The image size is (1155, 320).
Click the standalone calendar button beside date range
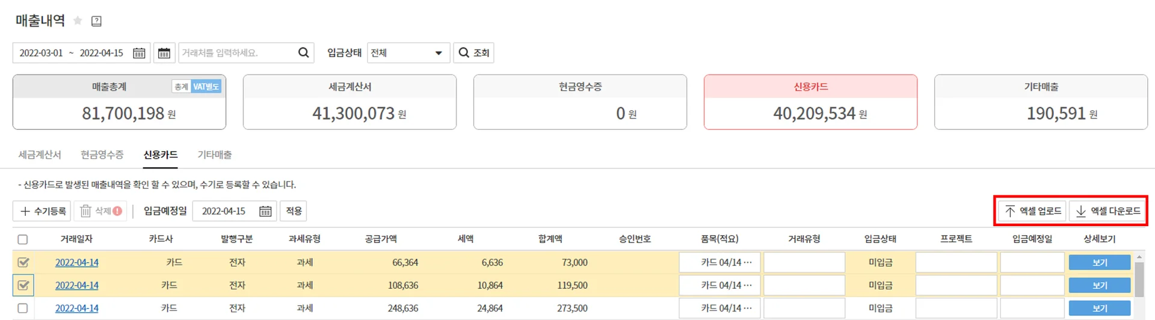coord(164,53)
